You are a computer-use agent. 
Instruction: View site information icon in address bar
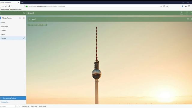[x=25, y=6]
